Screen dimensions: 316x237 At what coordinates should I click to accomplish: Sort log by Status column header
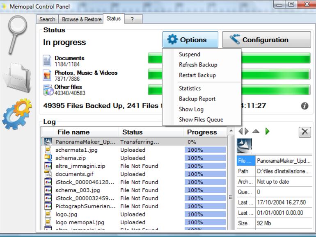151,132
